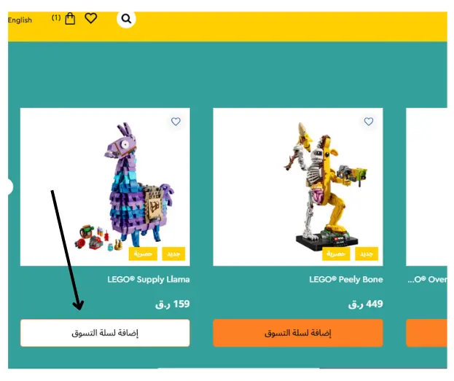The image size is (454, 381).
Task: Add LEGO Supply Llama to cart
Action: (105, 333)
